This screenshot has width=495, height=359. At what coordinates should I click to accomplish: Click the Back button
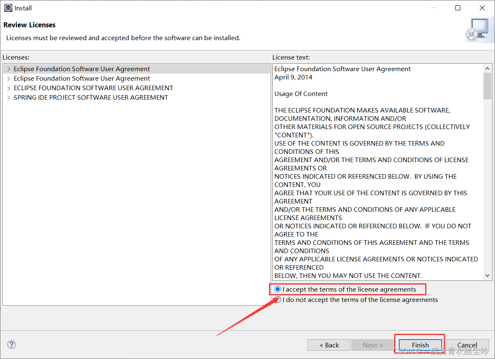click(x=329, y=345)
